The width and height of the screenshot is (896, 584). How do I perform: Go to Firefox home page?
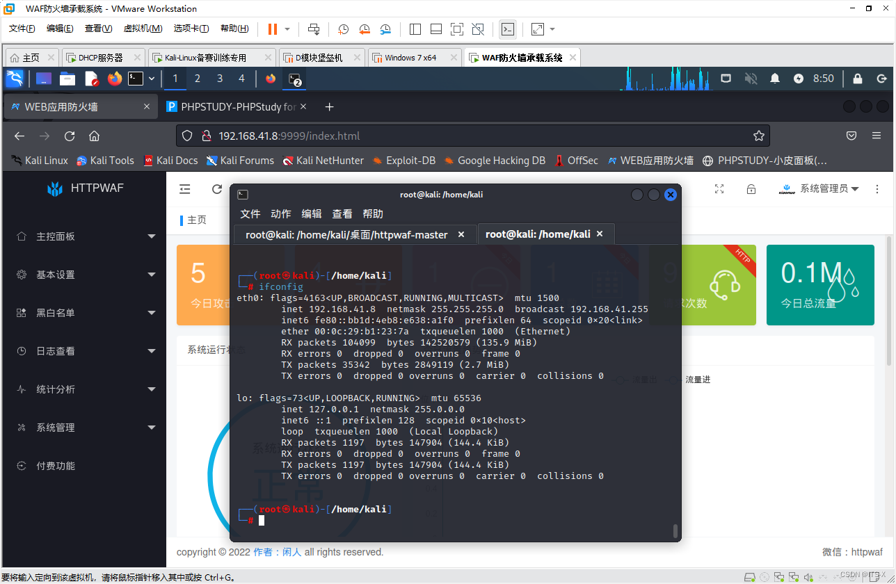click(95, 136)
